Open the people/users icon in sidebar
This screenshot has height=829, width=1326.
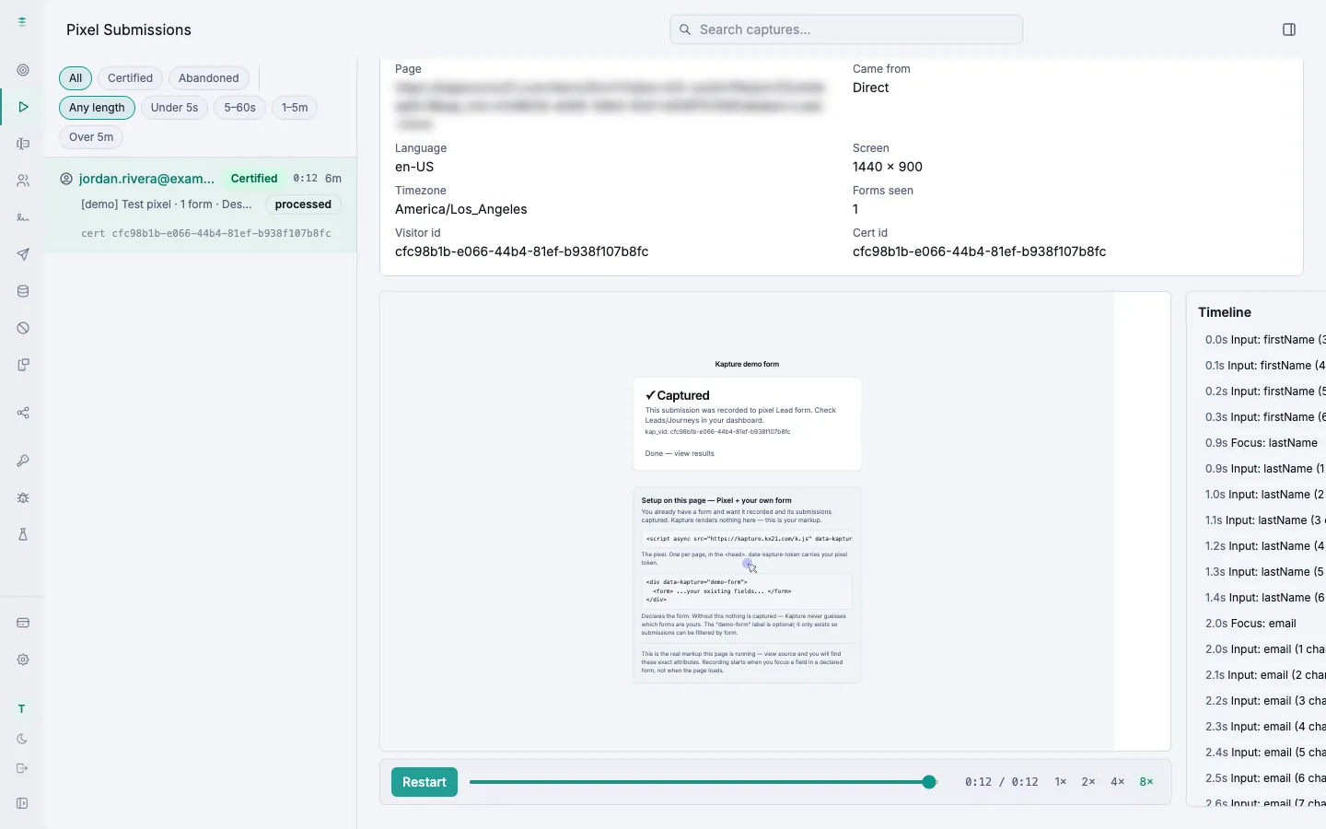point(23,181)
